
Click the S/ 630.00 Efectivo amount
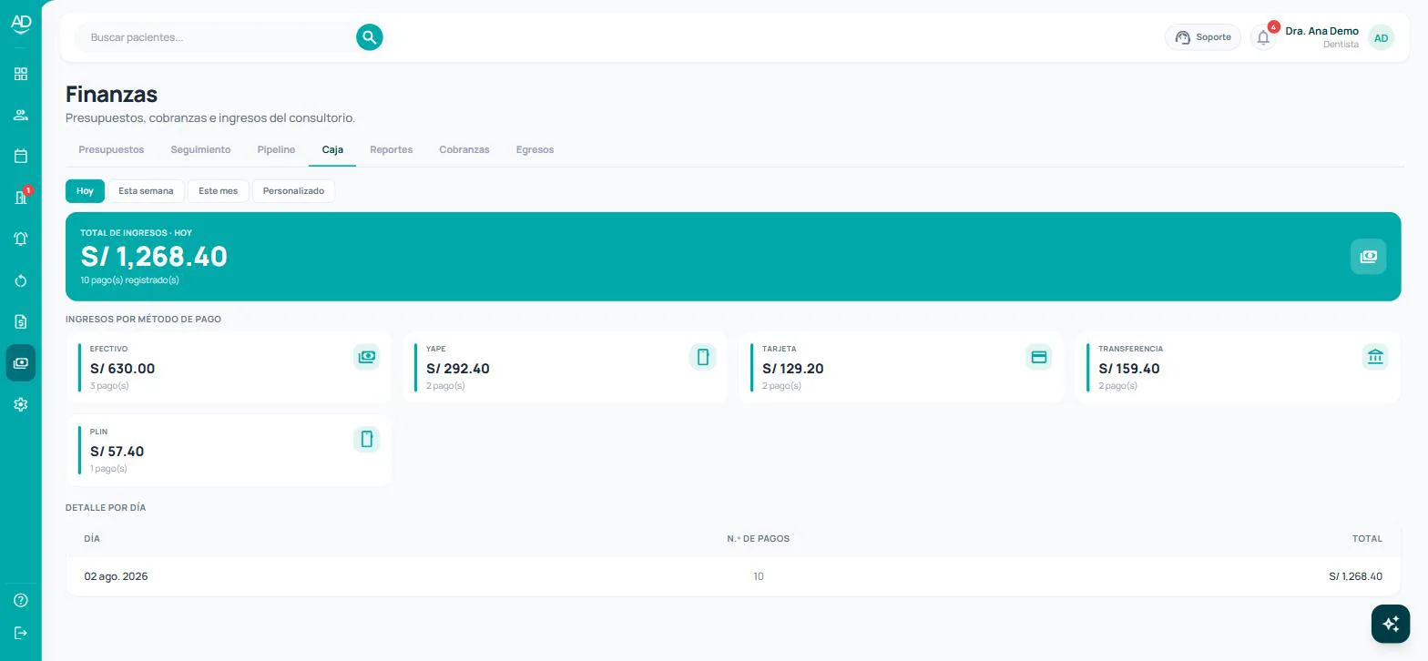[122, 369]
